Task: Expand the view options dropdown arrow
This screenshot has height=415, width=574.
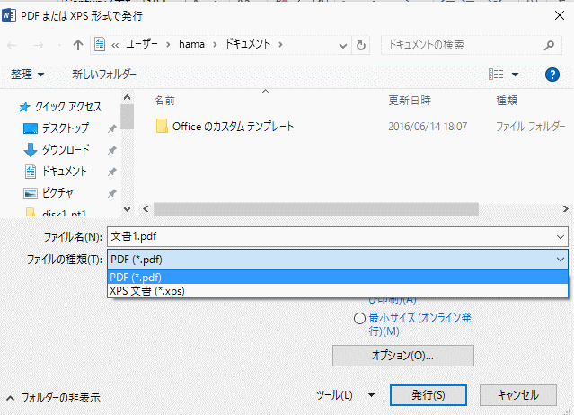Action: click(515, 75)
